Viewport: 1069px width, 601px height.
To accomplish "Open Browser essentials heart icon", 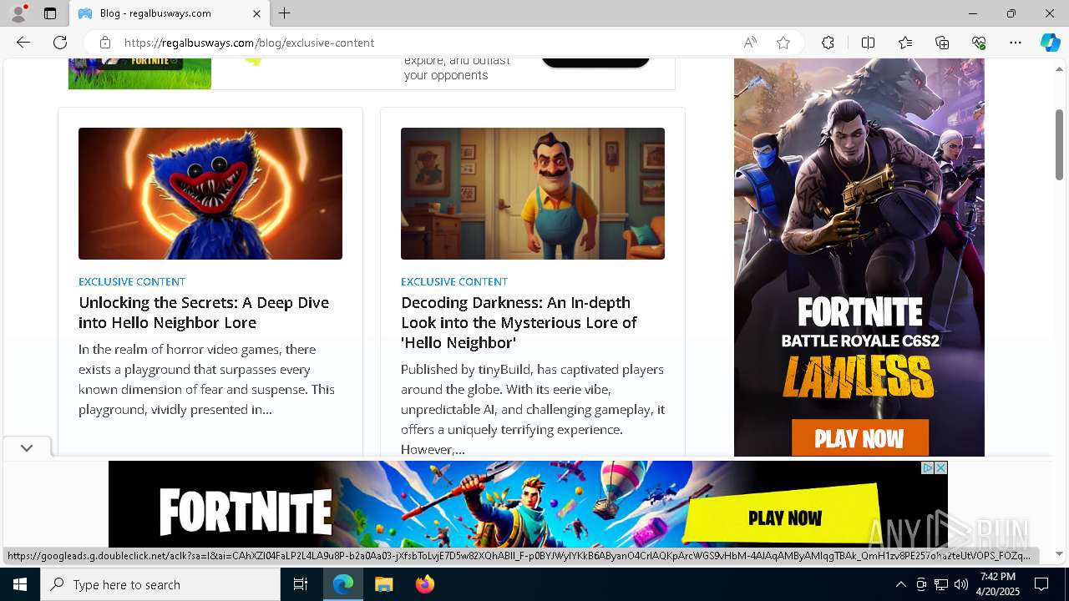I will pos(979,43).
